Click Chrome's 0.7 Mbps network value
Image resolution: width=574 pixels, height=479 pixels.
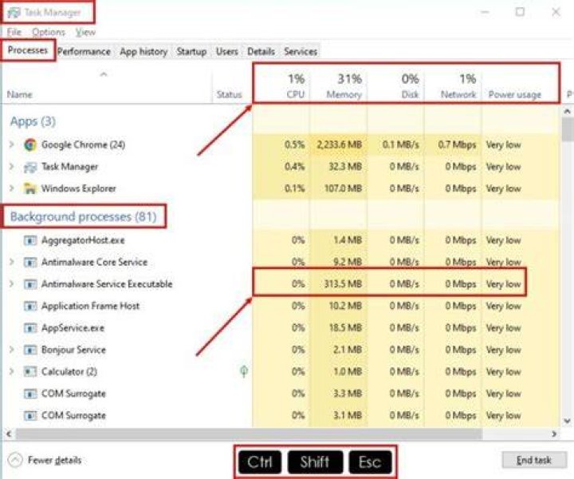click(458, 144)
